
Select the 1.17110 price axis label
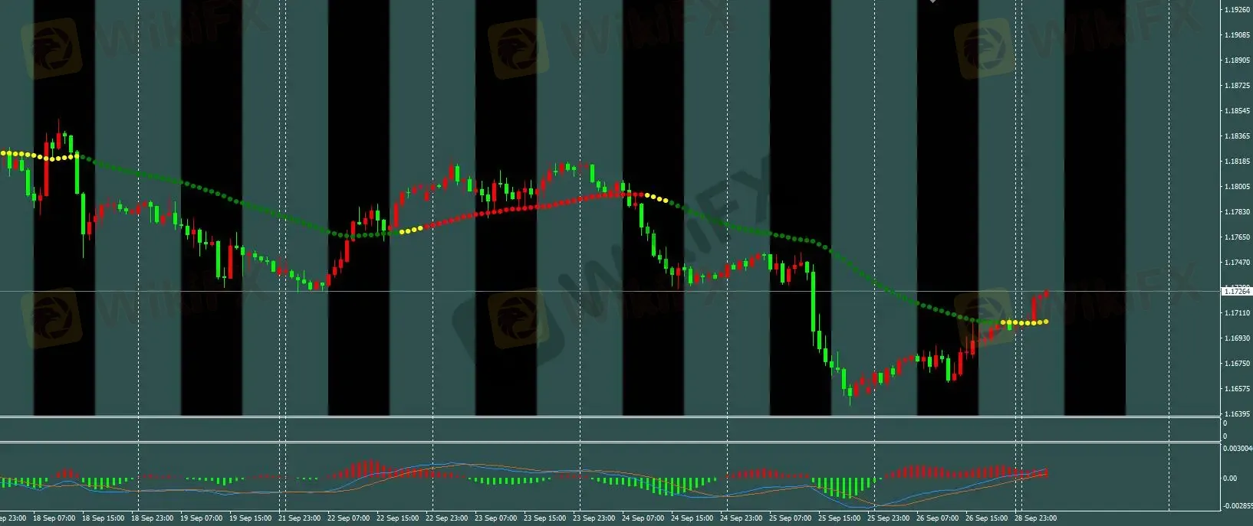1236,313
